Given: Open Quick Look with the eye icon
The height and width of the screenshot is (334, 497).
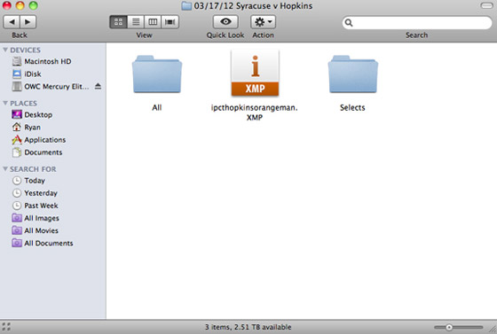Looking at the screenshot, I should [225, 22].
